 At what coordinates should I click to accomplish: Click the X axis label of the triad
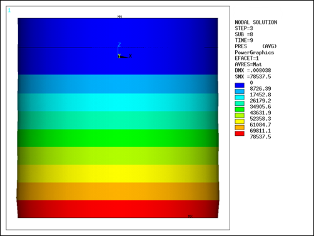130,56
